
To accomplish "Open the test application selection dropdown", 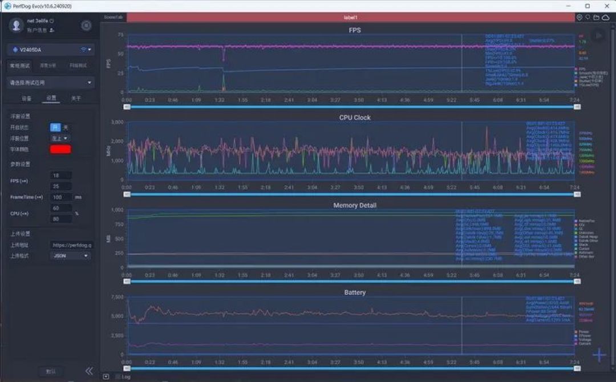I will click(x=51, y=83).
